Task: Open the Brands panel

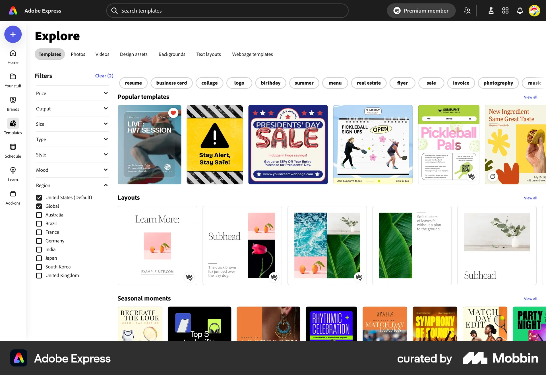Action: (13, 104)
